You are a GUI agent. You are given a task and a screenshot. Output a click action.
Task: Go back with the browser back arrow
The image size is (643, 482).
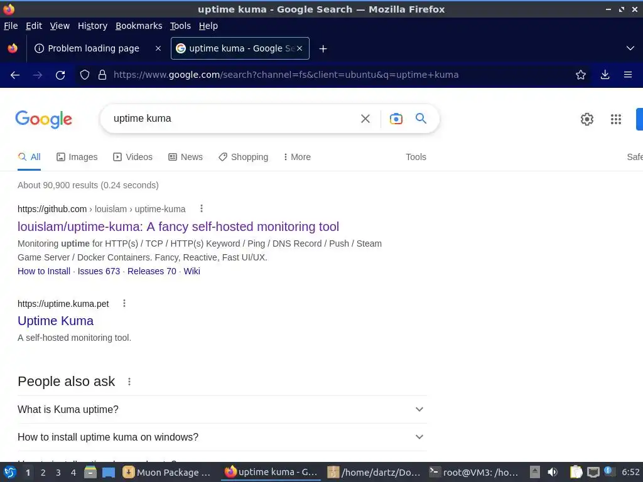pos(15,75)
